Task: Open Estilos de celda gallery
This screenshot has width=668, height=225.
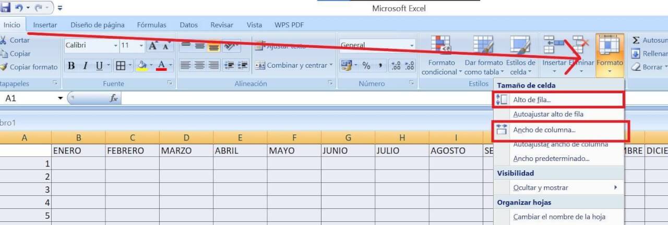Action: (520, 56)
